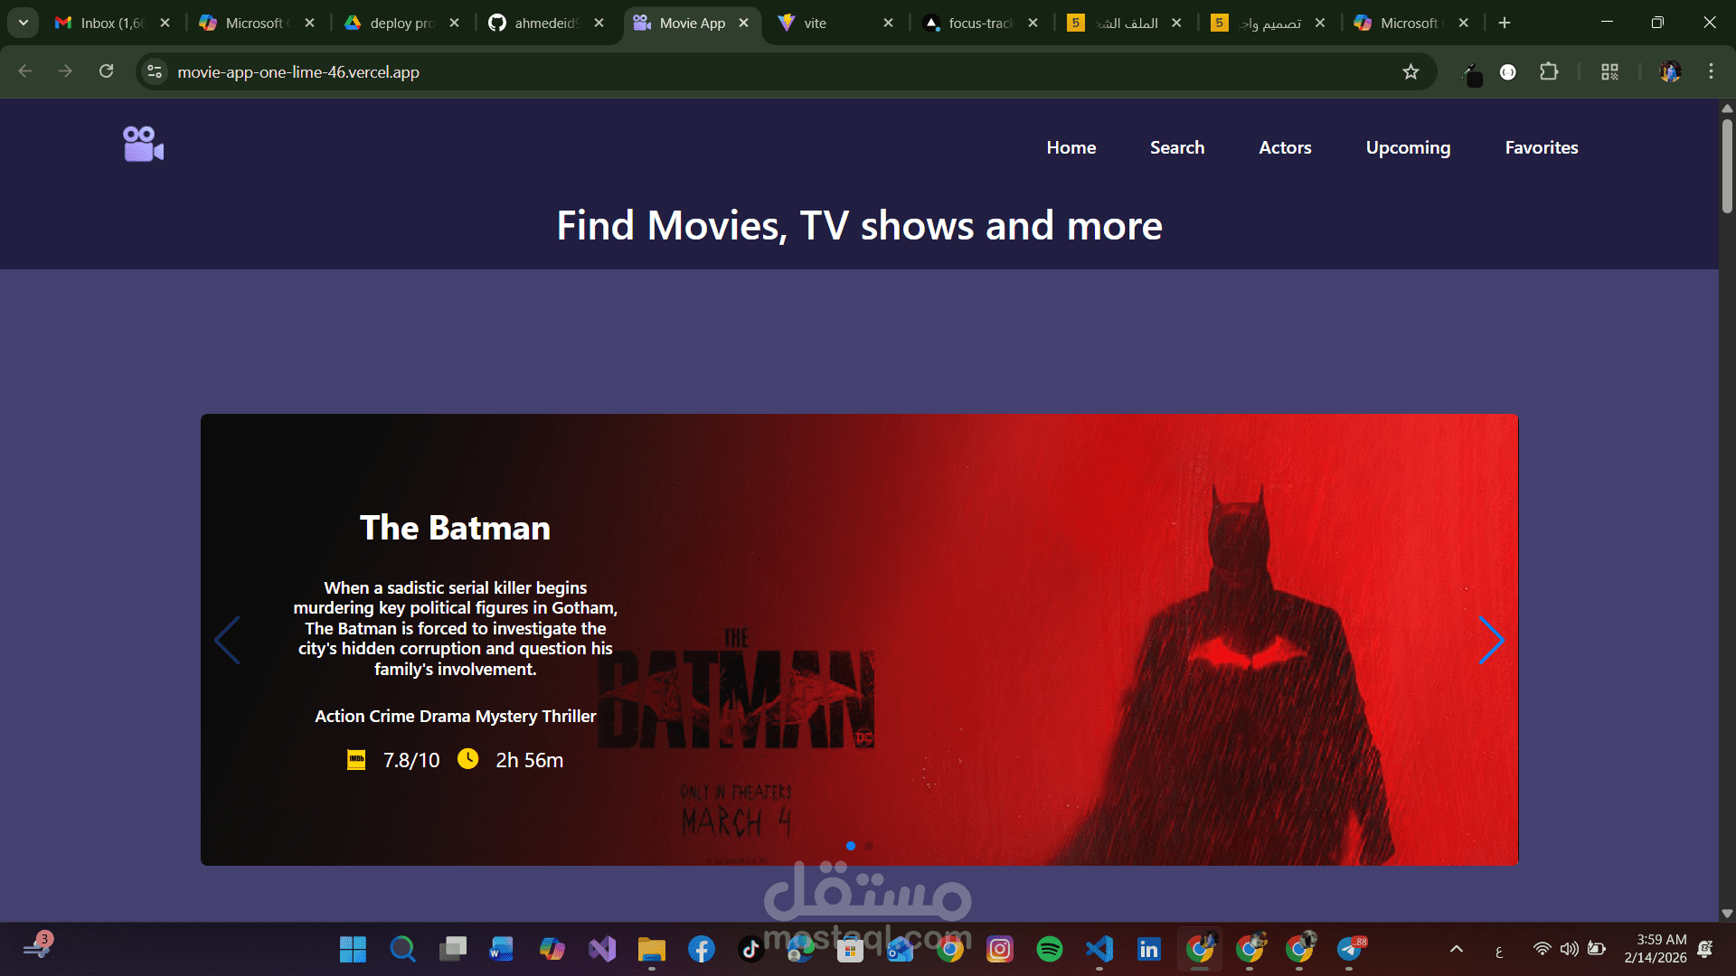Click the 'Find Movies, TV shows and more' heading
Viewport: 1736px width, 976px height.
pos(859,225)
